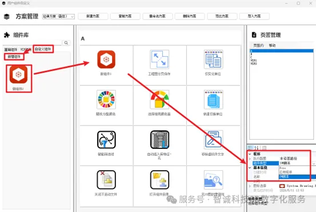Click the folder-with-pen edit text icon

[213, 140]
